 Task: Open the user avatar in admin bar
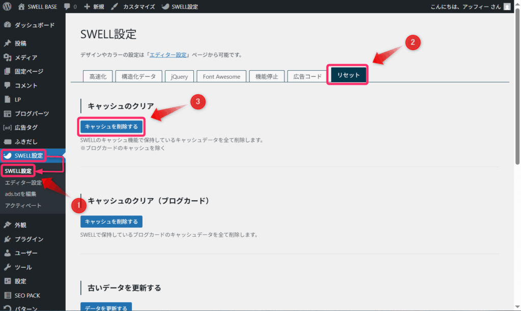(x=507, y=7)
